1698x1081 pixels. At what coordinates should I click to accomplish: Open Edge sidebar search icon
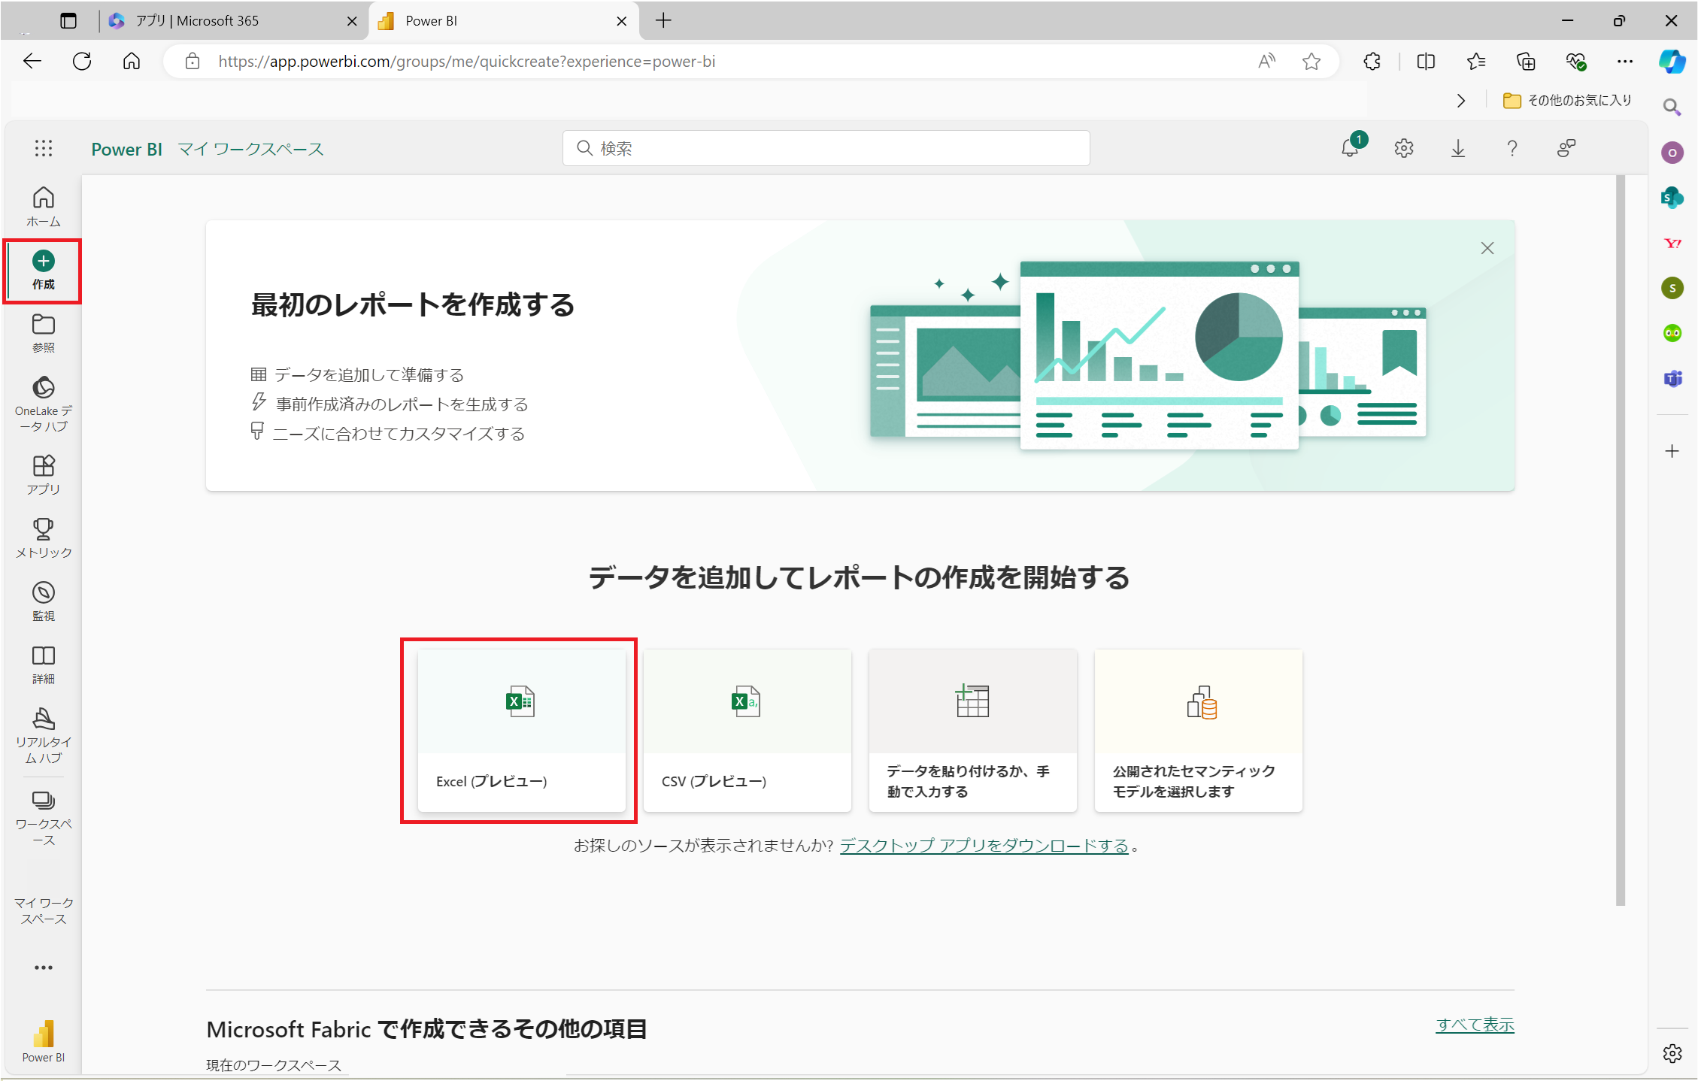pos(1672,107)
